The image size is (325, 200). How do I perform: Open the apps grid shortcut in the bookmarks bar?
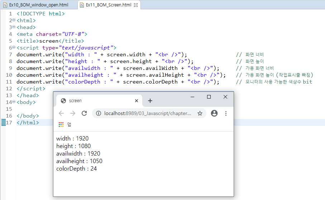[x=61, y=125]
